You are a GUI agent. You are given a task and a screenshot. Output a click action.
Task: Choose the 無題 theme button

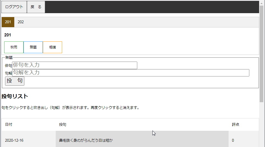[x=33, y=47]
